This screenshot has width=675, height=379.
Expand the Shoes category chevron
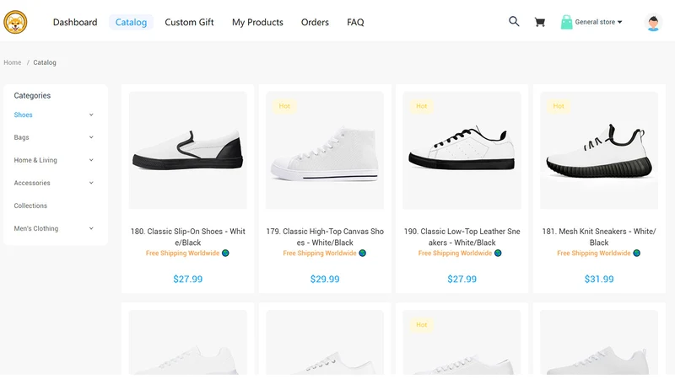coord(91,115)
